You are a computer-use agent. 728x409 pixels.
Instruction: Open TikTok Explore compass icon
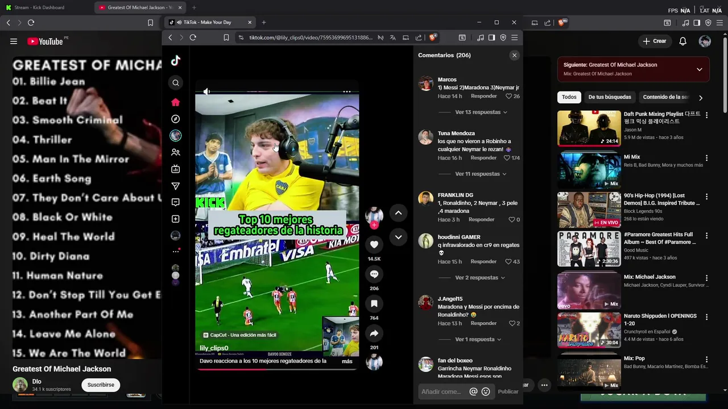176,119
